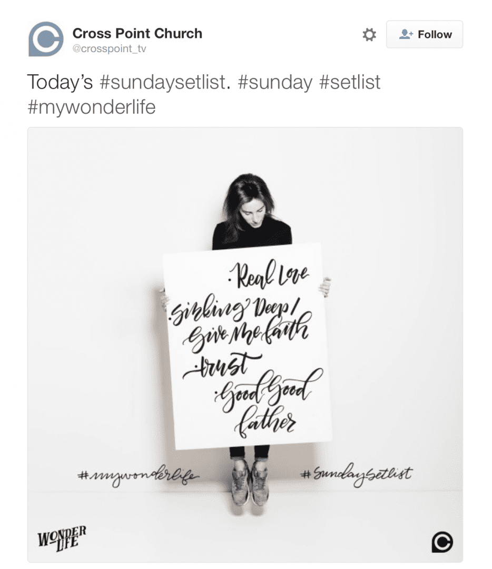Open the #mywonderlife hashtag in tweet text
The height and width of the screenshot is (569, 492).
pyautogui.click(x=92, y=107)
